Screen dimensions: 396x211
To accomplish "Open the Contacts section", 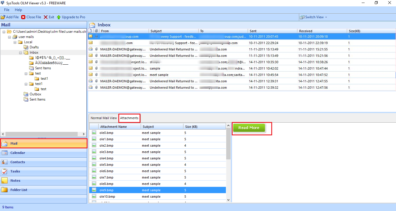I will coord(43,162).
